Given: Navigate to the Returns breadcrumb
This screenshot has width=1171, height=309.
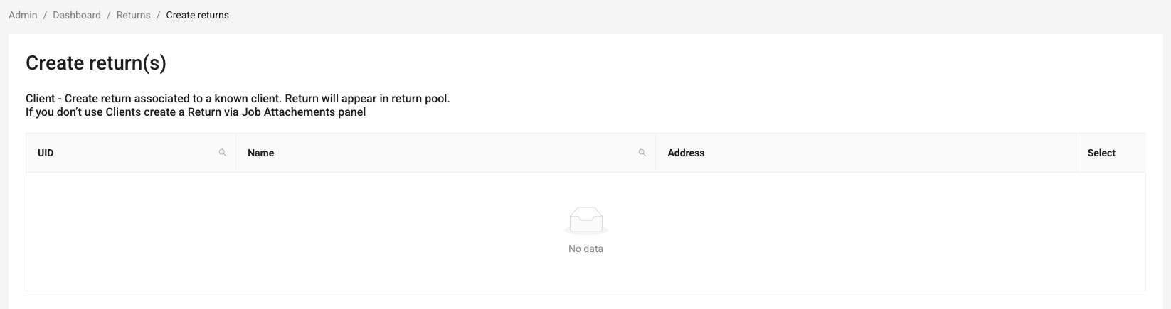Looking at the screenshot, I should [x=134, y=15].
